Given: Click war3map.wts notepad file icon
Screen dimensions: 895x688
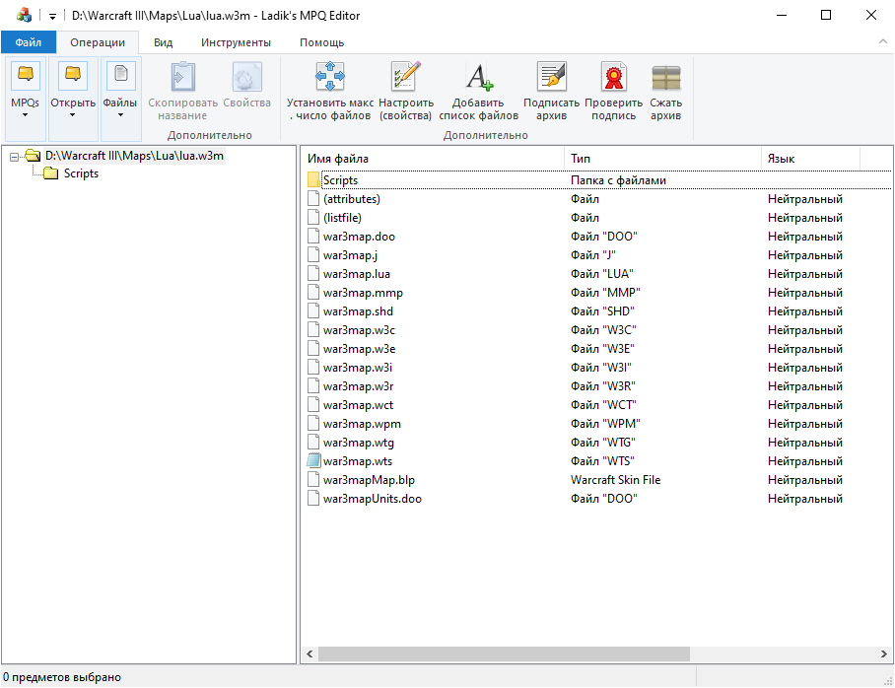Looking at the screenshot, I should point(313,460).
